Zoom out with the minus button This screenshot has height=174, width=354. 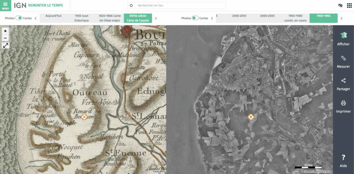[x=5, y=38]
